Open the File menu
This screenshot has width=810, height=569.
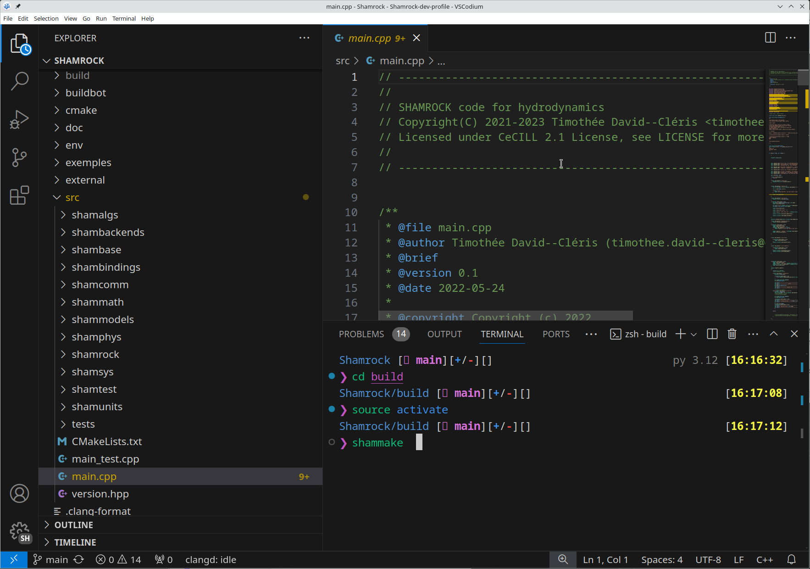pos(8,18)
